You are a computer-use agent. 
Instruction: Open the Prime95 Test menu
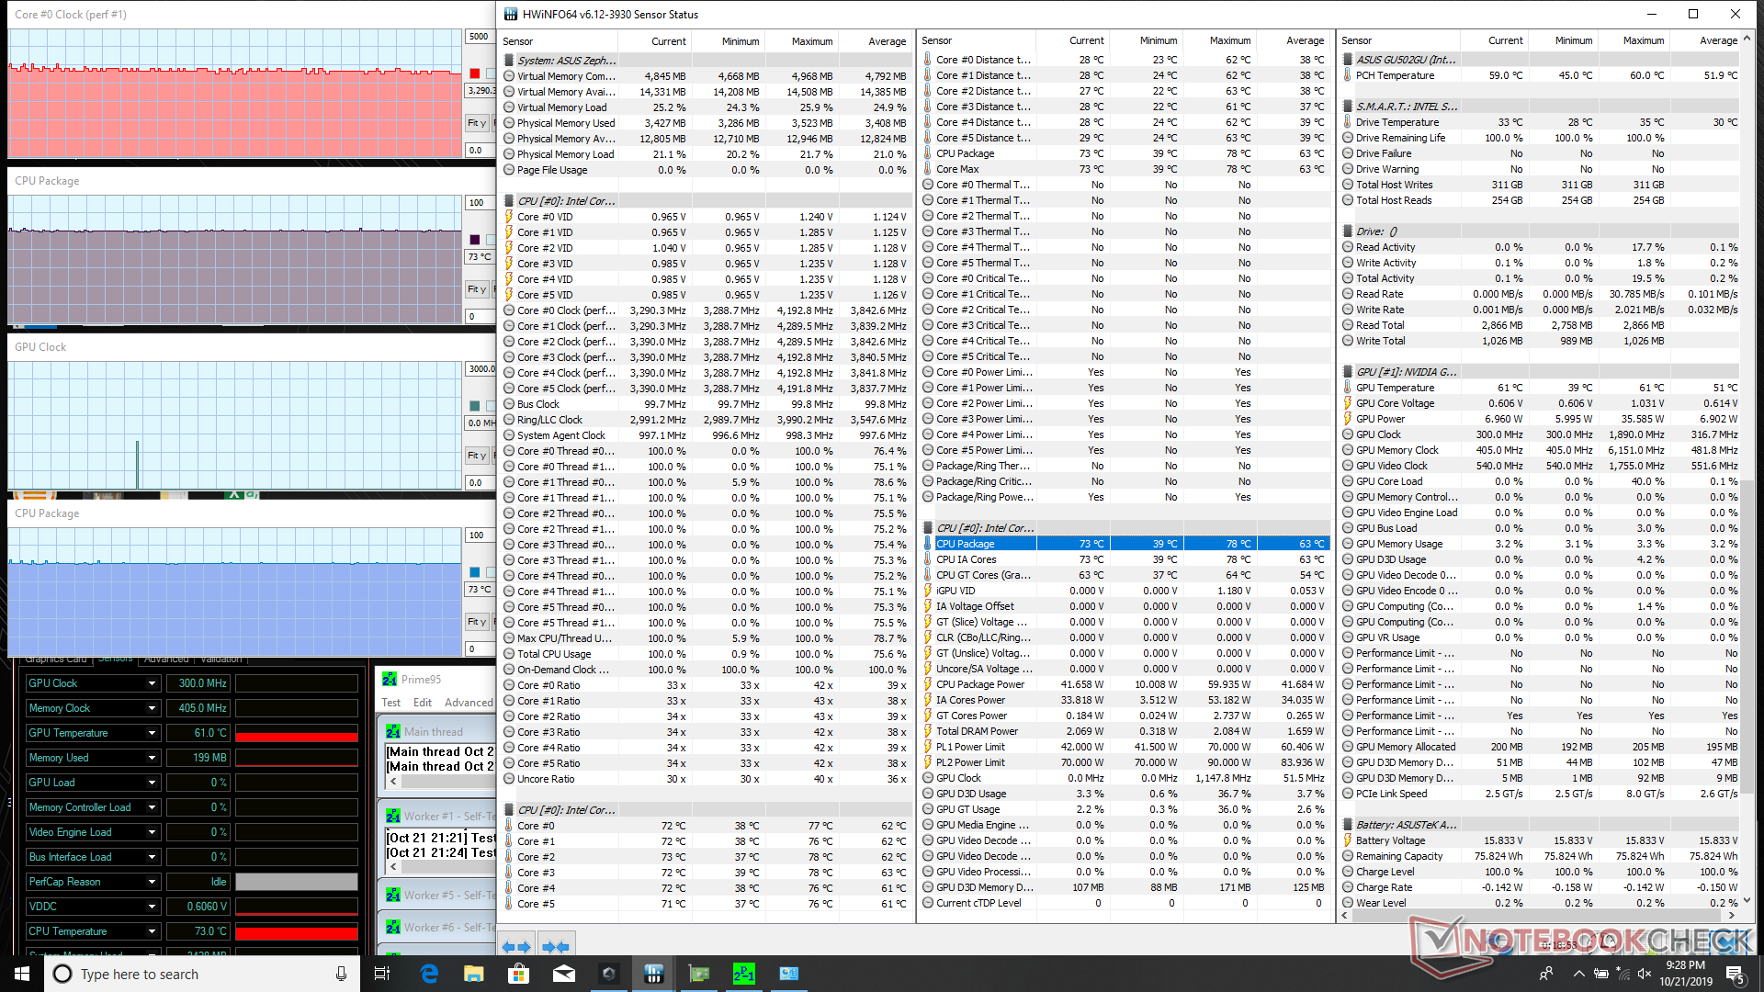pyautogui.click(x=391, y=703)
